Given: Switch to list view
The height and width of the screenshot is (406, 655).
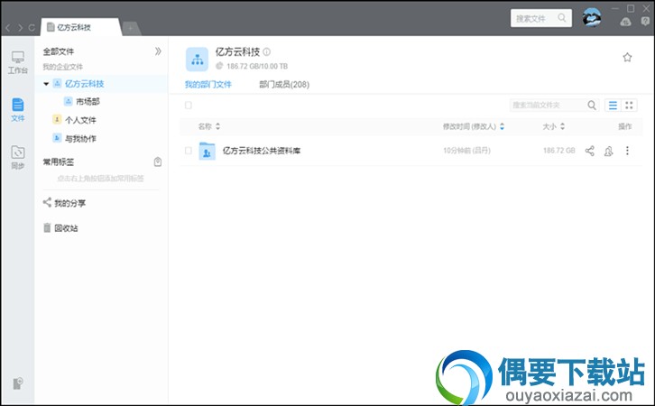Looking at the screenshot, I should 613,106.
